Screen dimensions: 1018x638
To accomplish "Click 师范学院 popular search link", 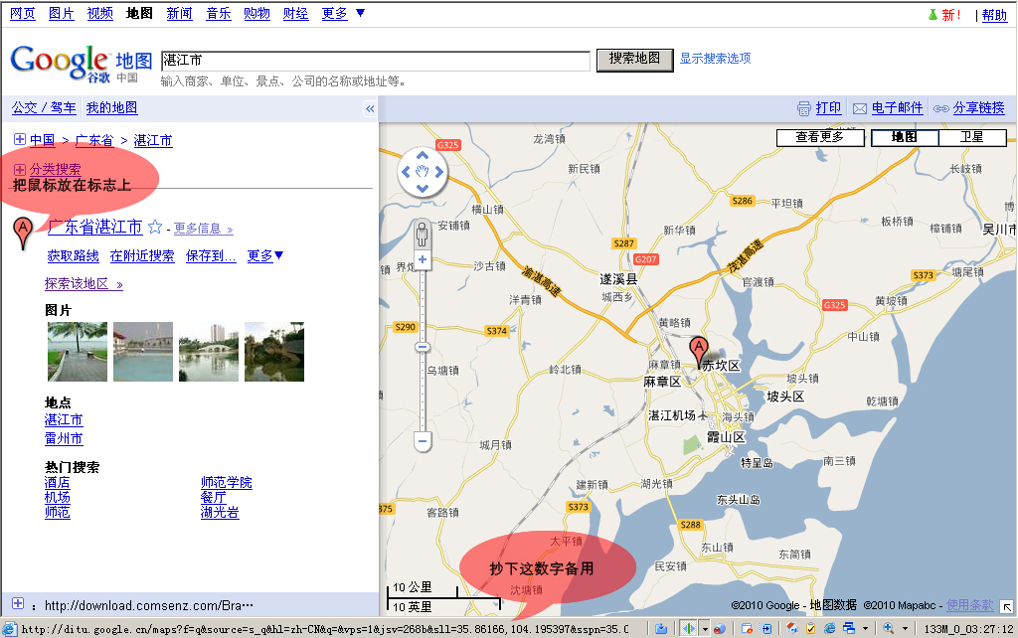I will [226, 482].
